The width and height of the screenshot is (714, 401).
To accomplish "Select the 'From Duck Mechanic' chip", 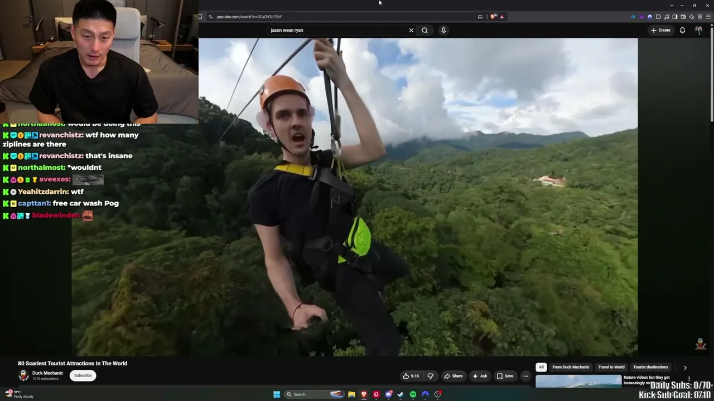I will (571, 367).
